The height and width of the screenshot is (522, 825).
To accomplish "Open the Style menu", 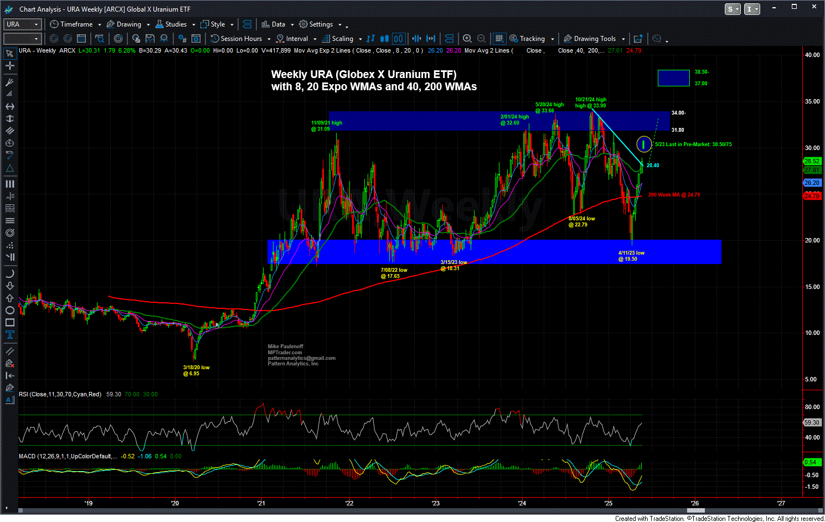I will coord(213,24).
